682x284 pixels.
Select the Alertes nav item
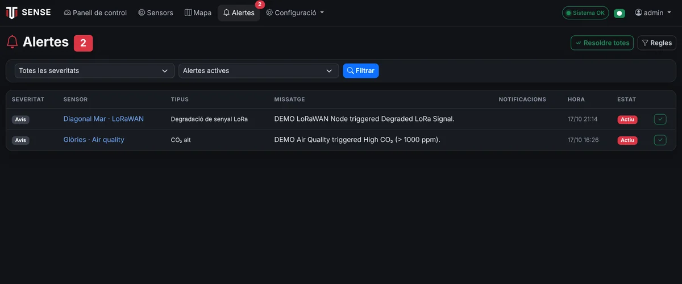[239, 12]
